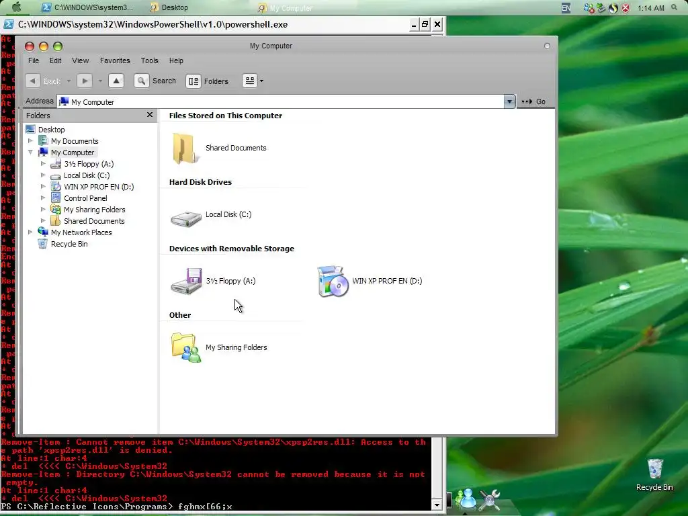688x516 pixels.
Task: Open the File menu
Action: pos(34,60)
